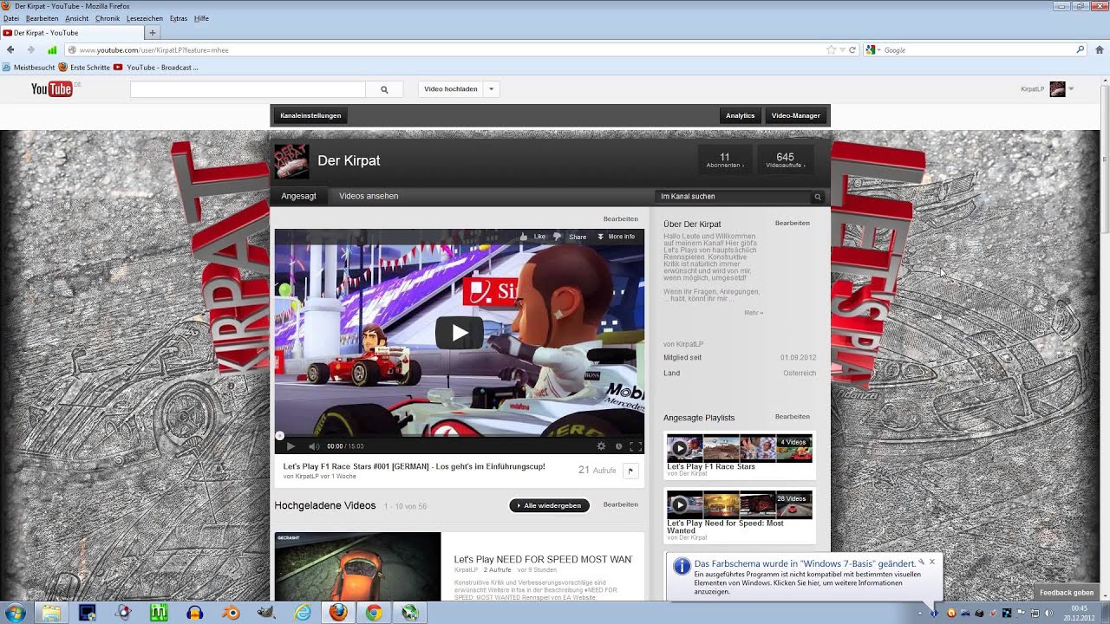The height and width of the screenshot is (624, 1110).
Task: Expand the channel description with Mehr
Action: pyautogui.click(x=754, y=313)
